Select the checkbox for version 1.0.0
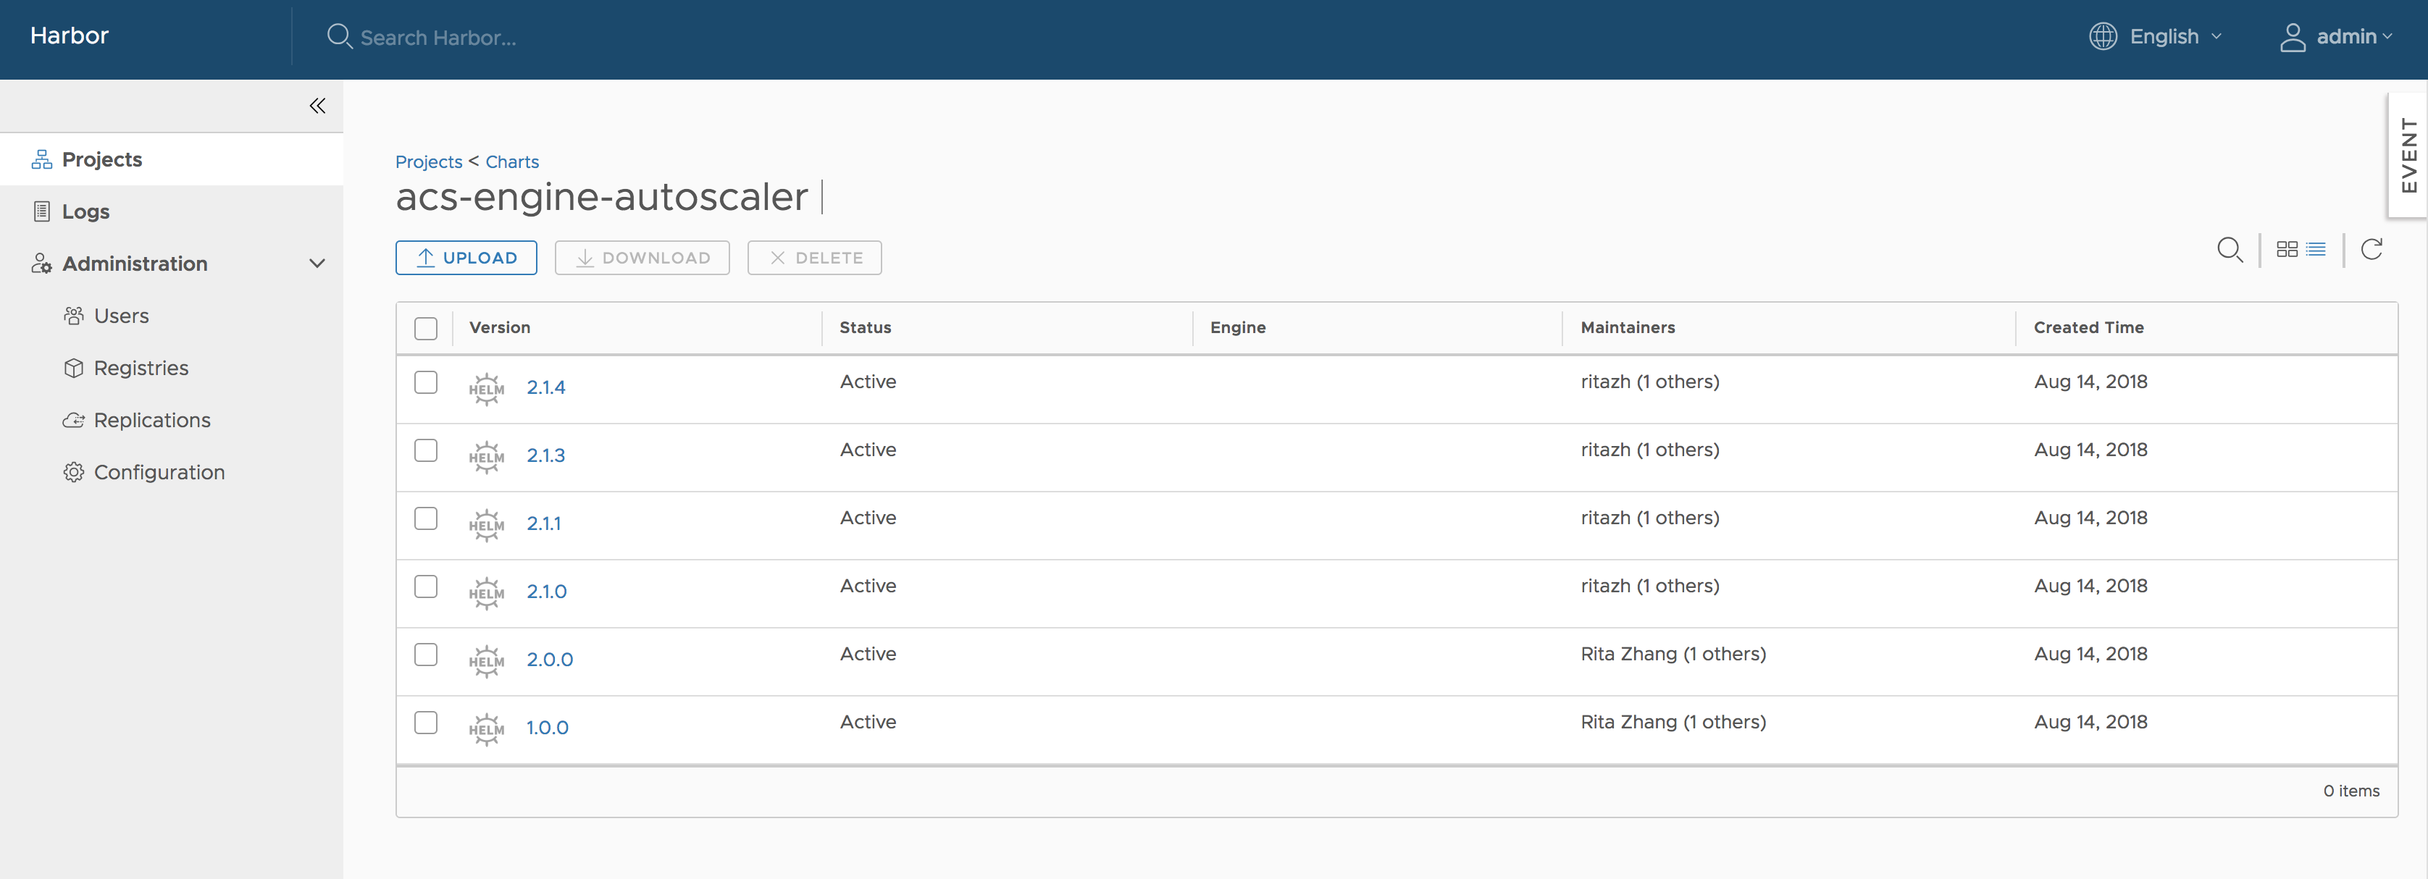This screenshot has height=879, width=2428. [426, 723]
